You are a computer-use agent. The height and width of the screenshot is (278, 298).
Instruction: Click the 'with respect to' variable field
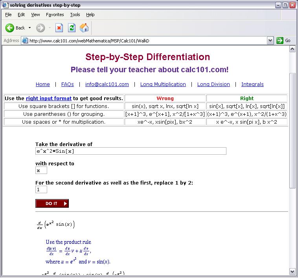point(41,170)
